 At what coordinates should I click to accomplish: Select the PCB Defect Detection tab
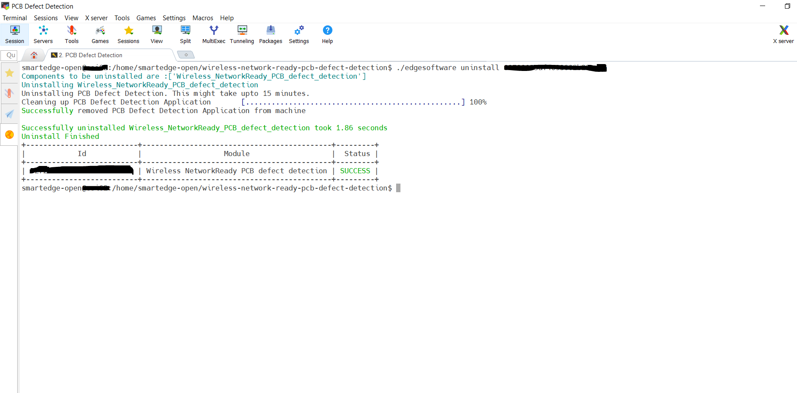[110, 55]
